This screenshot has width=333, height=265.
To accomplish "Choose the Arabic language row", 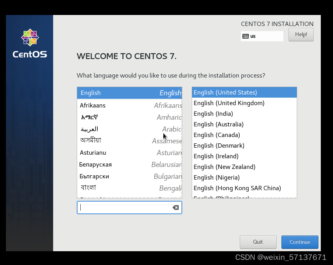I will [129, 129].
